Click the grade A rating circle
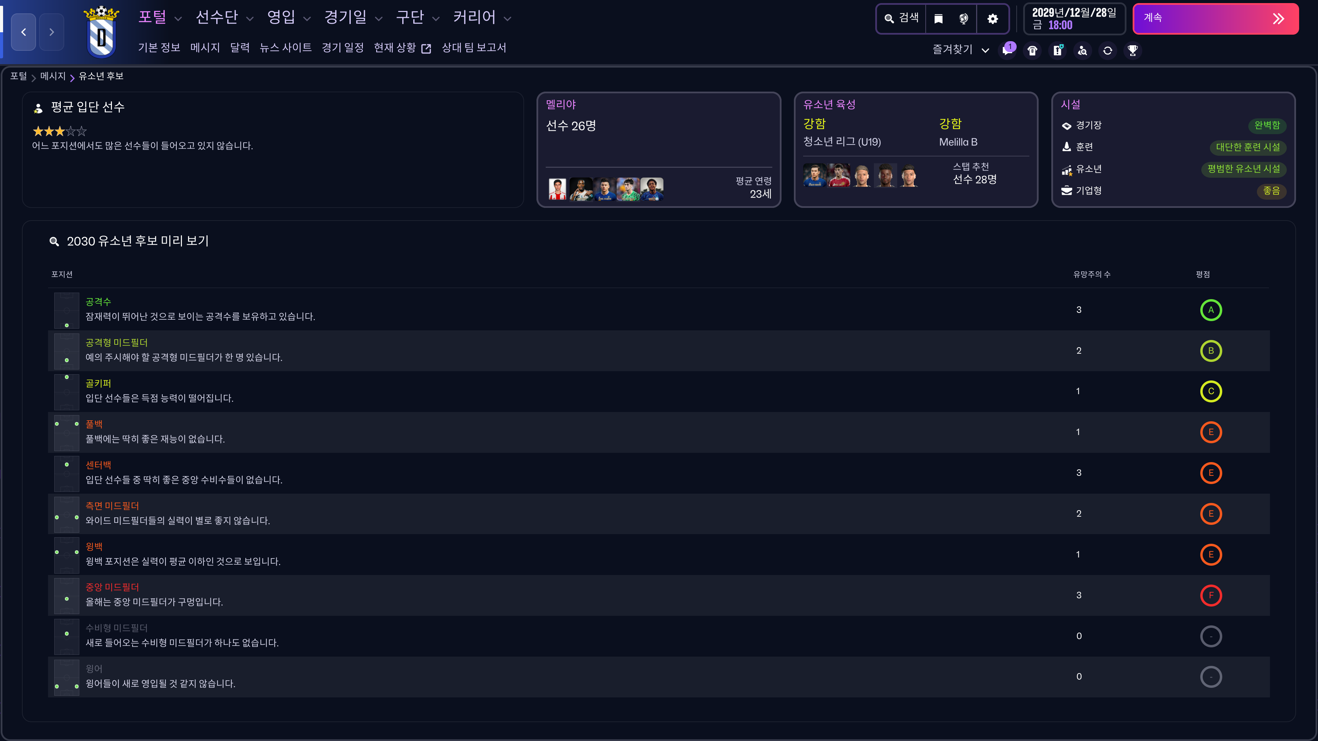 [x=1211, y=310]
